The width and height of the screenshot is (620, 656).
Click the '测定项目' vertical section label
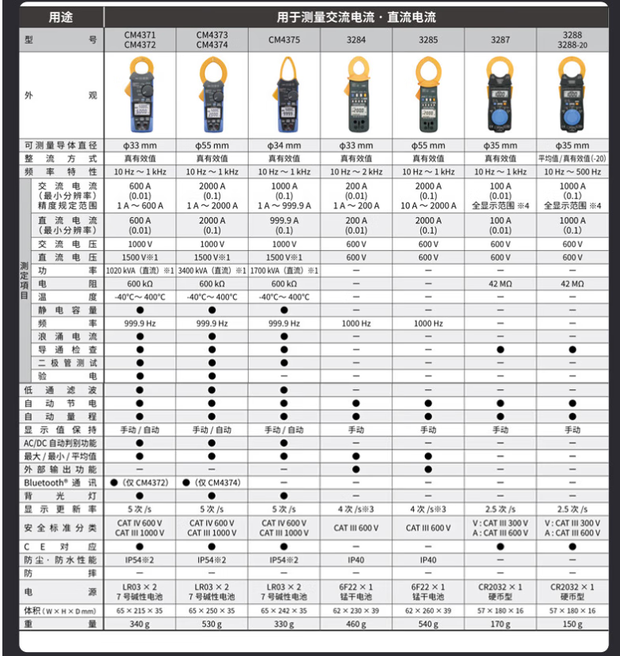24,280
